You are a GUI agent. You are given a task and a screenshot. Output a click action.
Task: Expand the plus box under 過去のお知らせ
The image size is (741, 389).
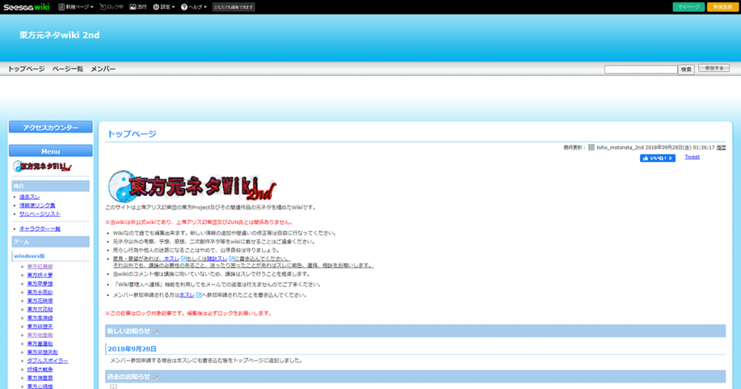[113, 387]
